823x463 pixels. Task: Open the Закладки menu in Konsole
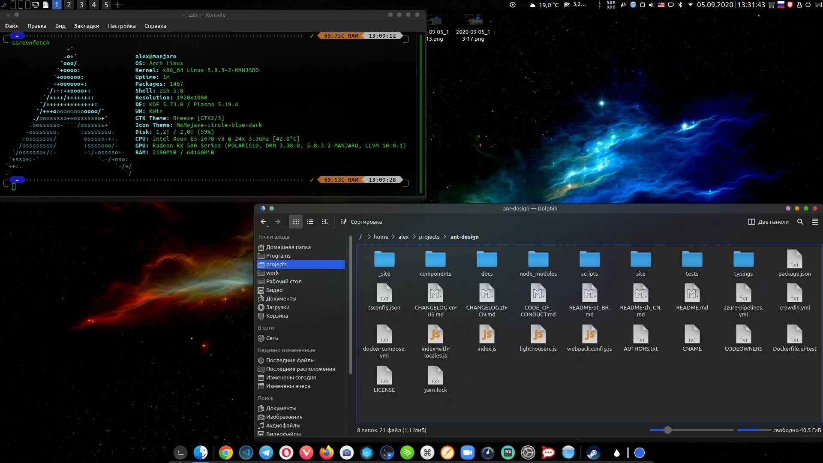pyautogui.click(x=87, y=26)
